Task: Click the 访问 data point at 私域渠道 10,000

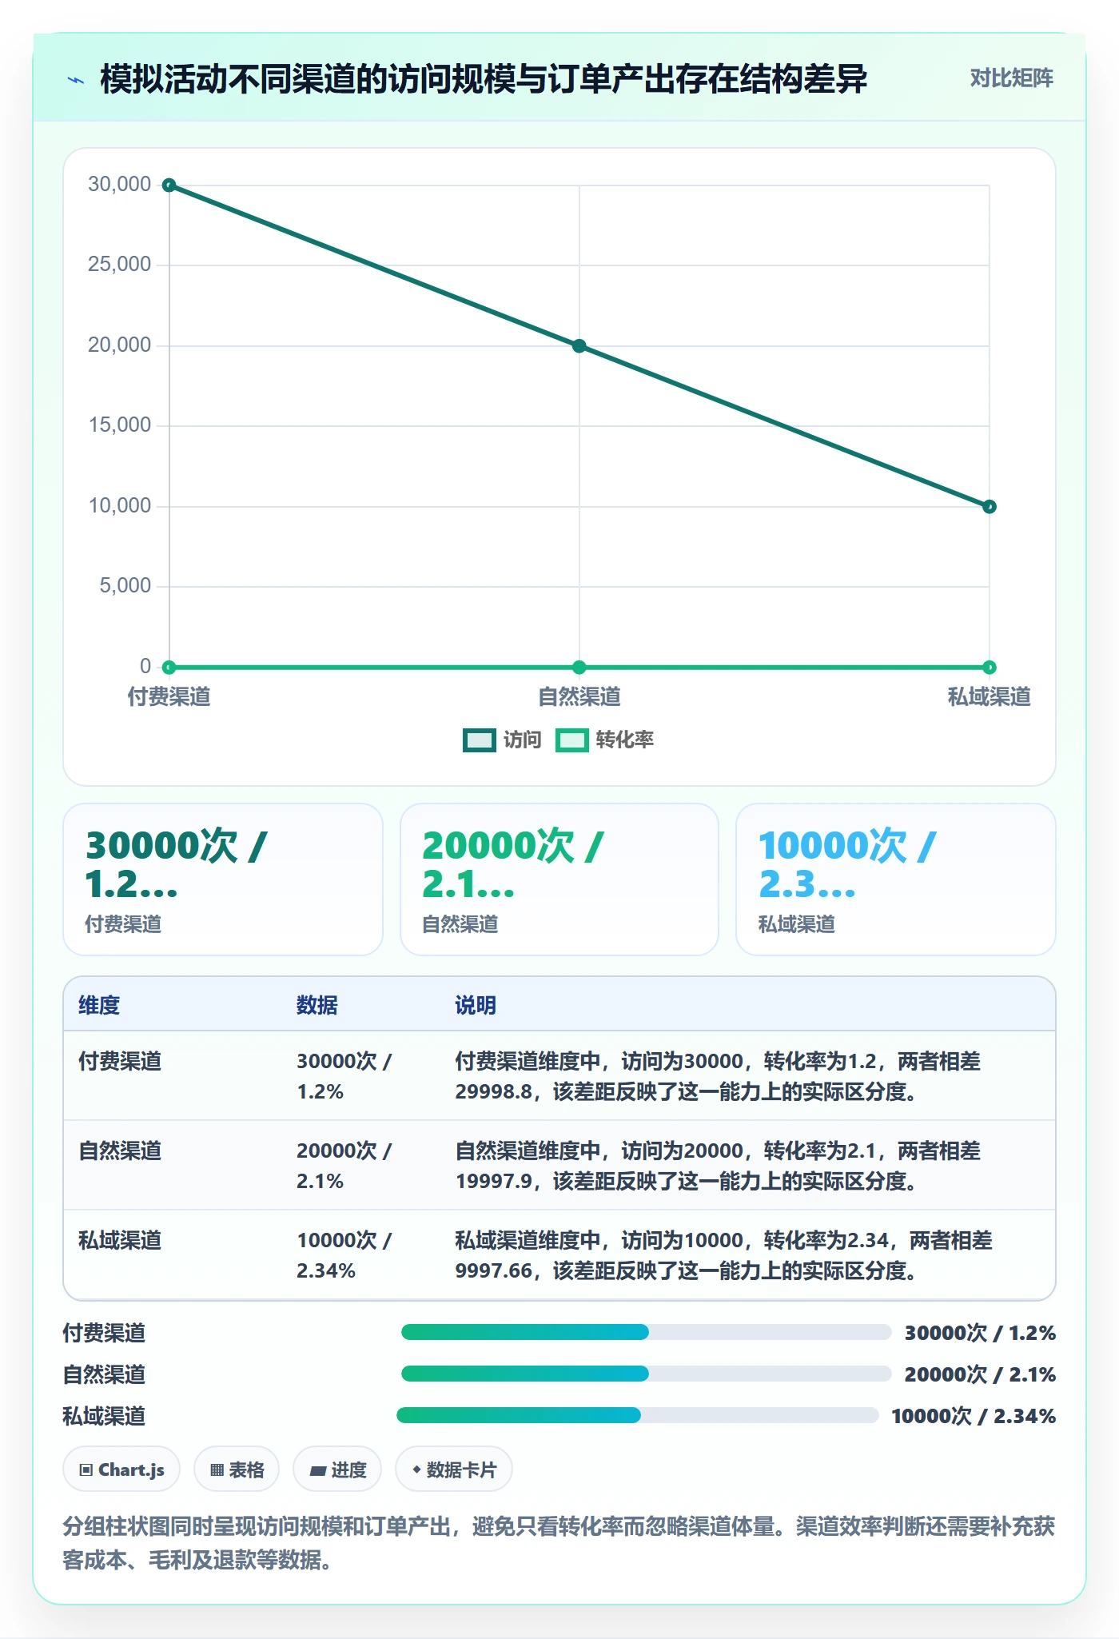Action: coord(990,507)
